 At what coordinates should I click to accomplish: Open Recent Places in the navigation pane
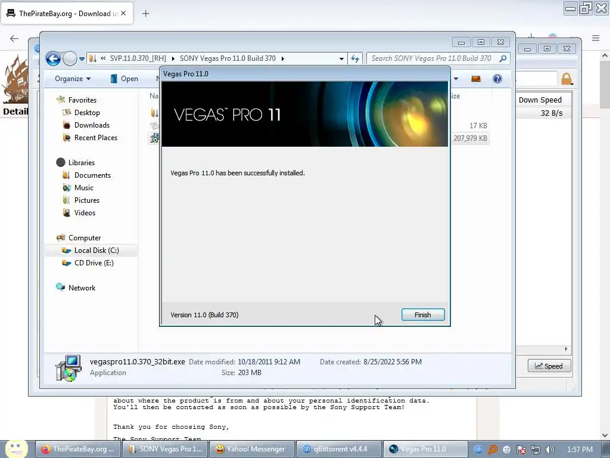(x=96, y=138)
